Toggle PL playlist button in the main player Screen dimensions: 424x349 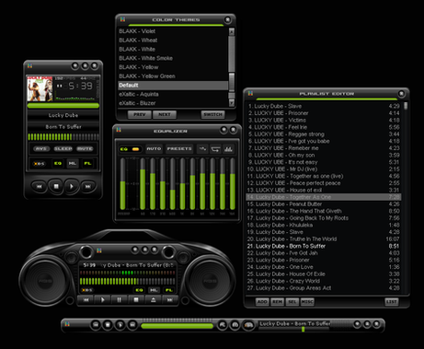[87, 164]
